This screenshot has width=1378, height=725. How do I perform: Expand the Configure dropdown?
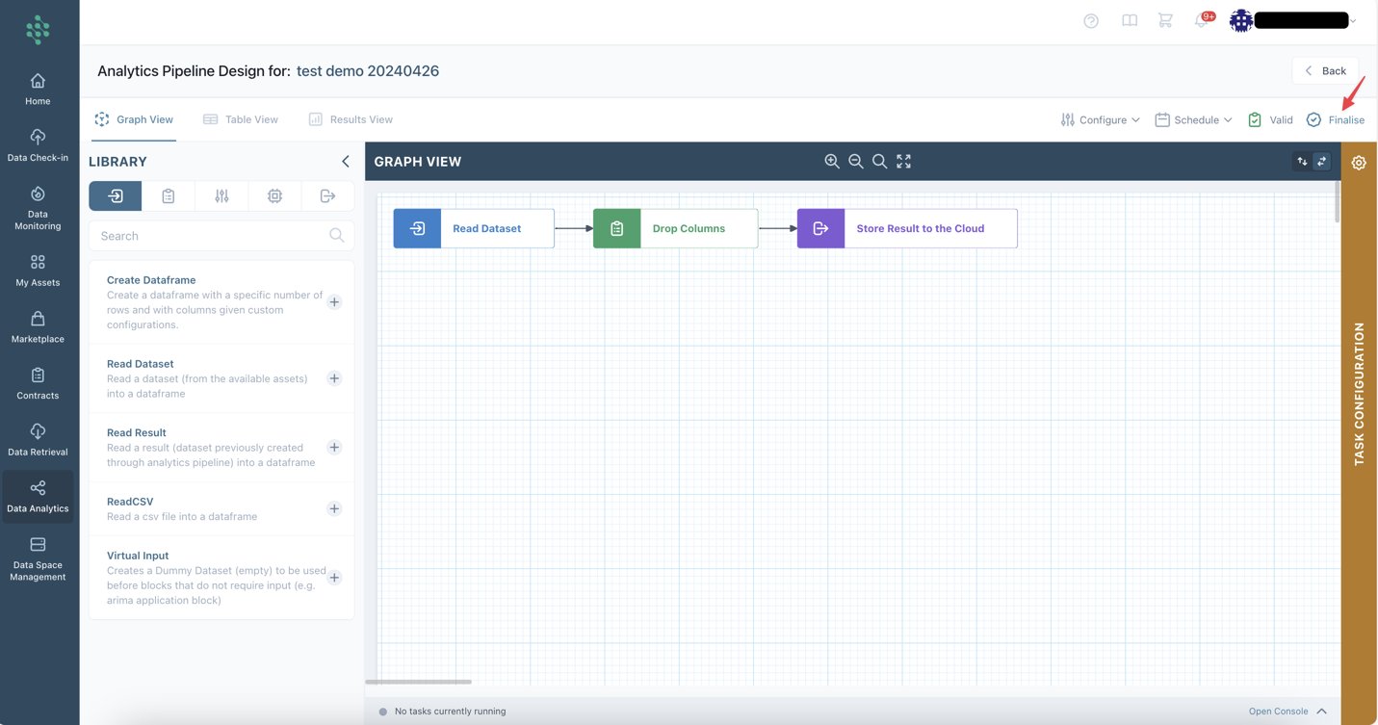(x=1100, y=120)
